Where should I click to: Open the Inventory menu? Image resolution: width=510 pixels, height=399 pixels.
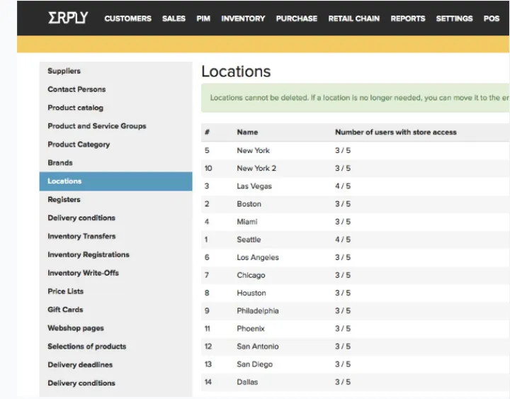coord(243,18)
